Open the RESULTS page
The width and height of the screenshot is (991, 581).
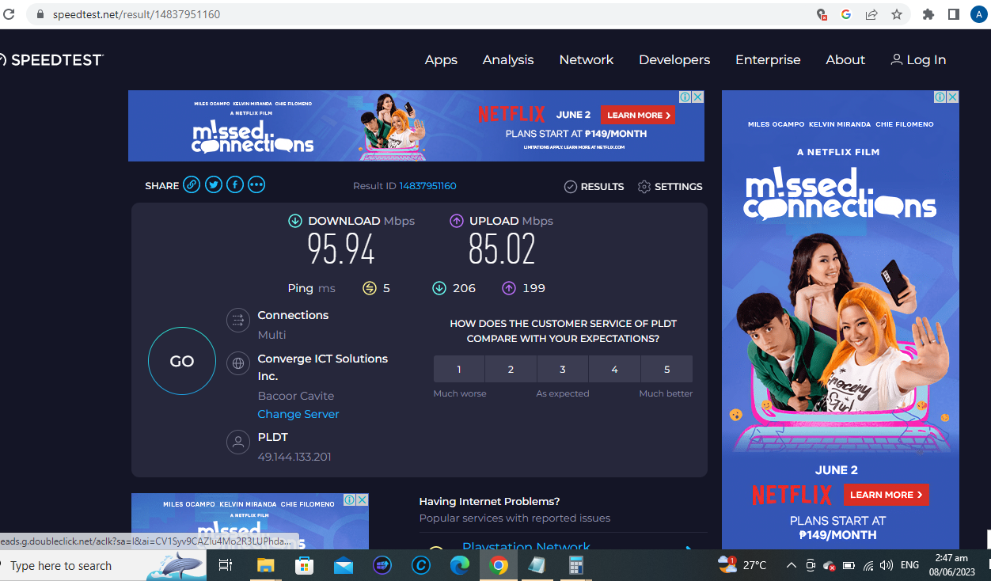pyautogui.click(x=594, y=187)
